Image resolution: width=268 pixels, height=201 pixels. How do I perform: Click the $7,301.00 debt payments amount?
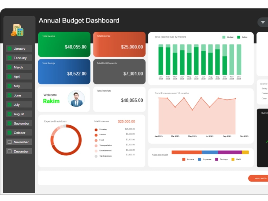pyautogui.click(x=133, y=74)
